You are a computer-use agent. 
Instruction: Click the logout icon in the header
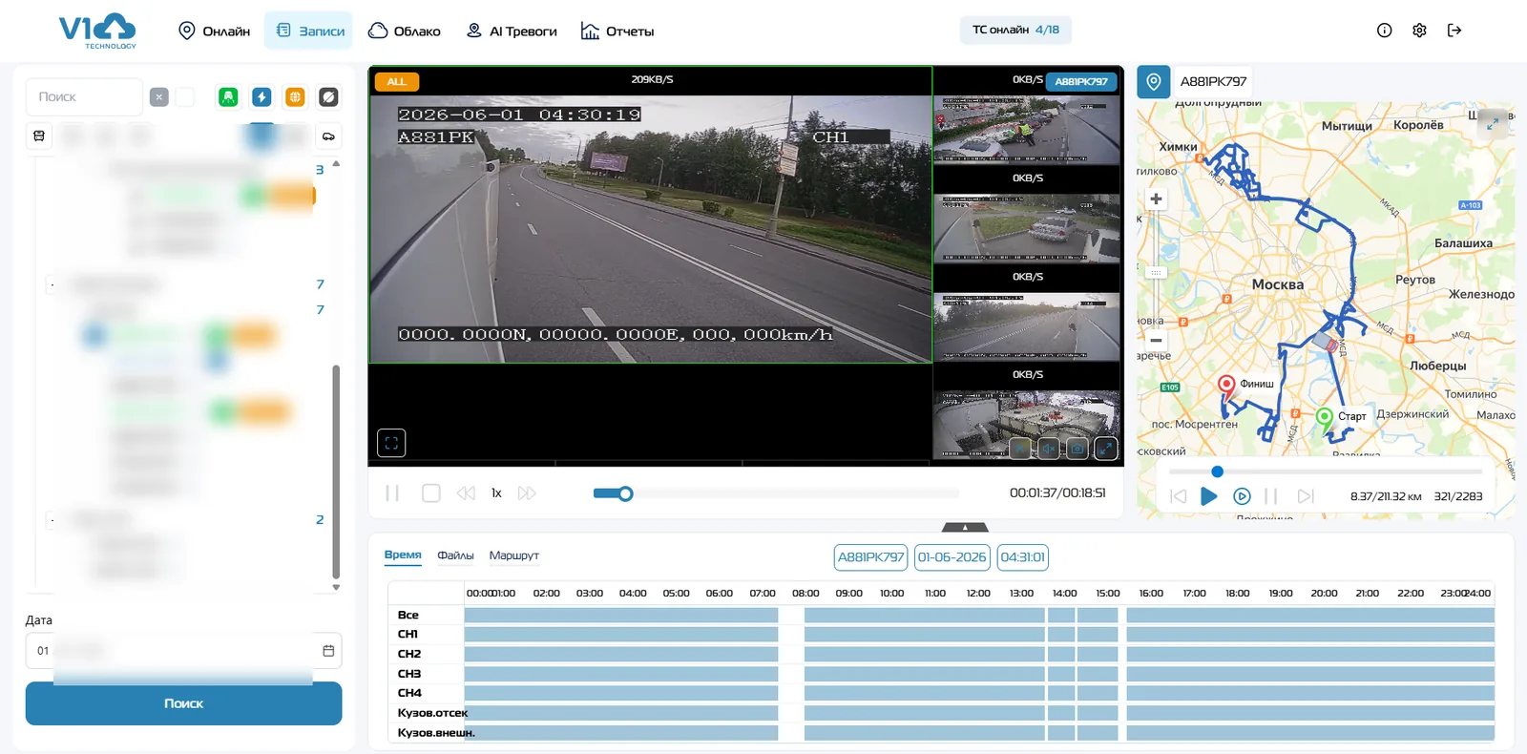click(1454, 31)
